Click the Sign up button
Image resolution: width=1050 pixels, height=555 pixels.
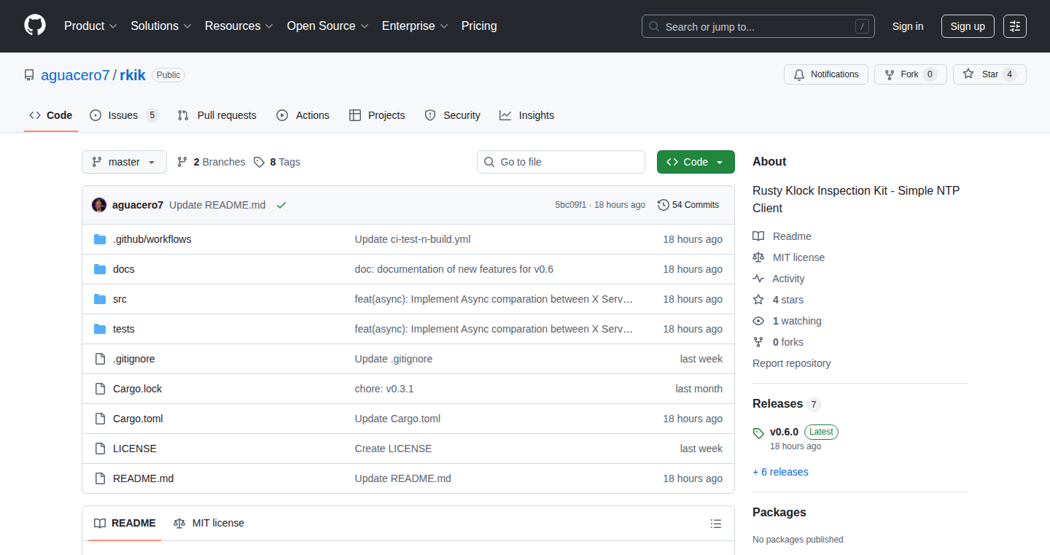(968, 26)
